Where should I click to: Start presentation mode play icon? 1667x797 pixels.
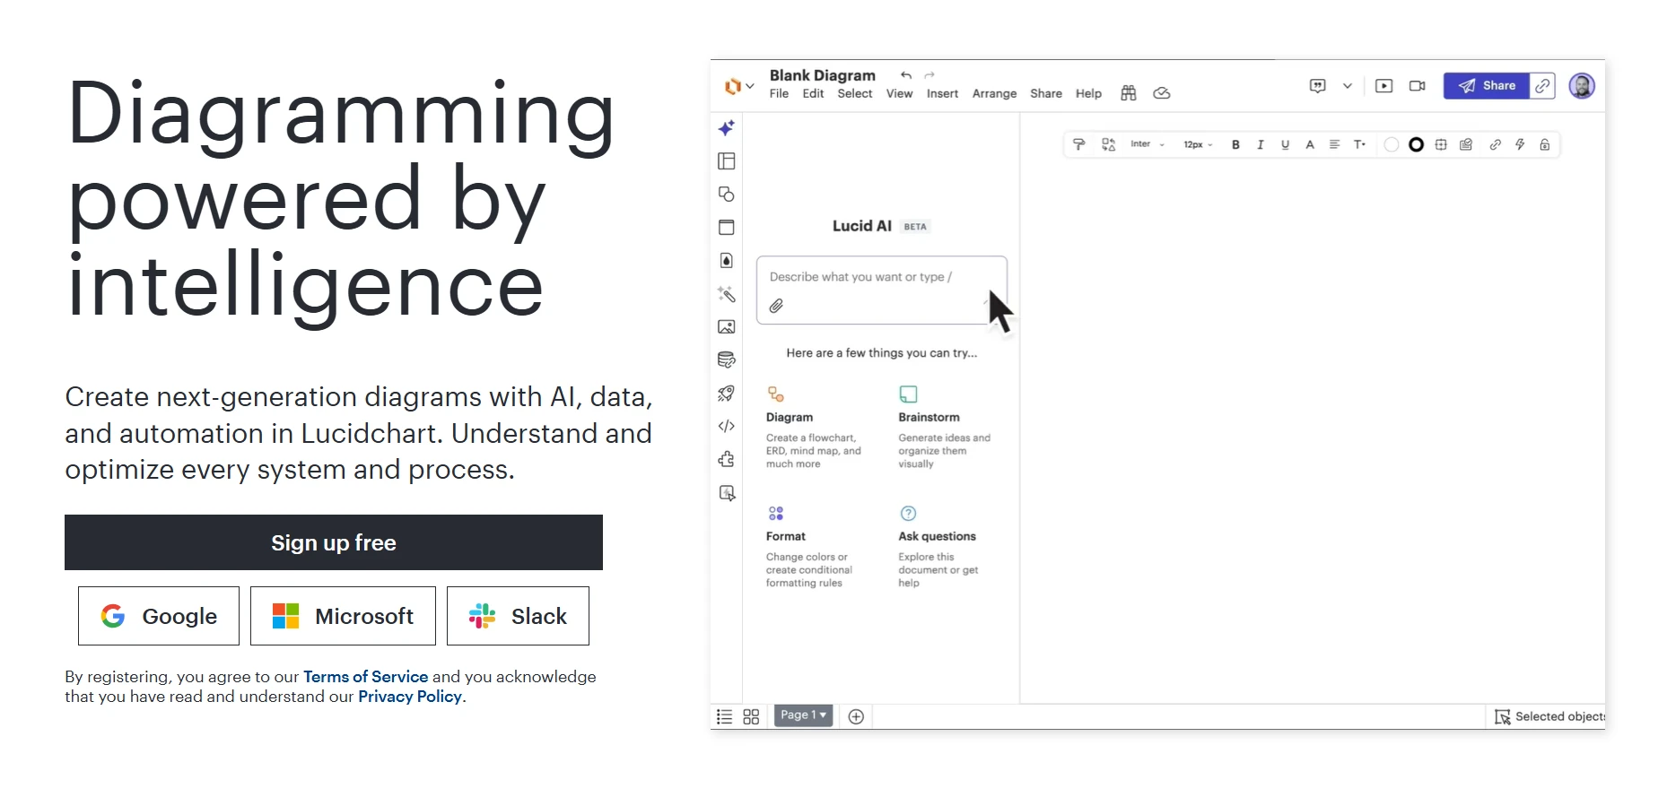[x=1384, y=86]
